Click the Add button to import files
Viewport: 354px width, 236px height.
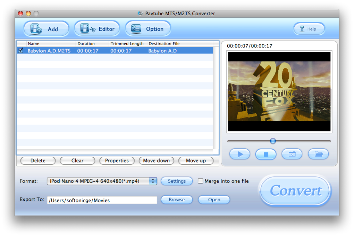[46, 29]
